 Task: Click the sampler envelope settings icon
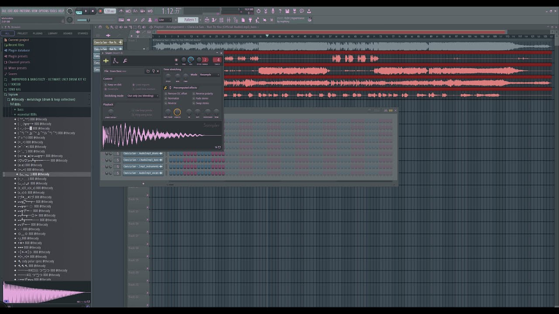[x=115, y=61]
